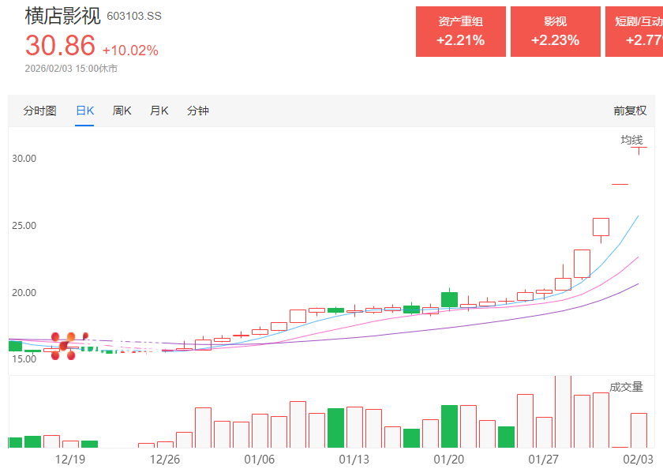Click the 短剧/互动 sector tag
Image resolution: width=663 pixels, height=469 pixels.
click(635, 32)
